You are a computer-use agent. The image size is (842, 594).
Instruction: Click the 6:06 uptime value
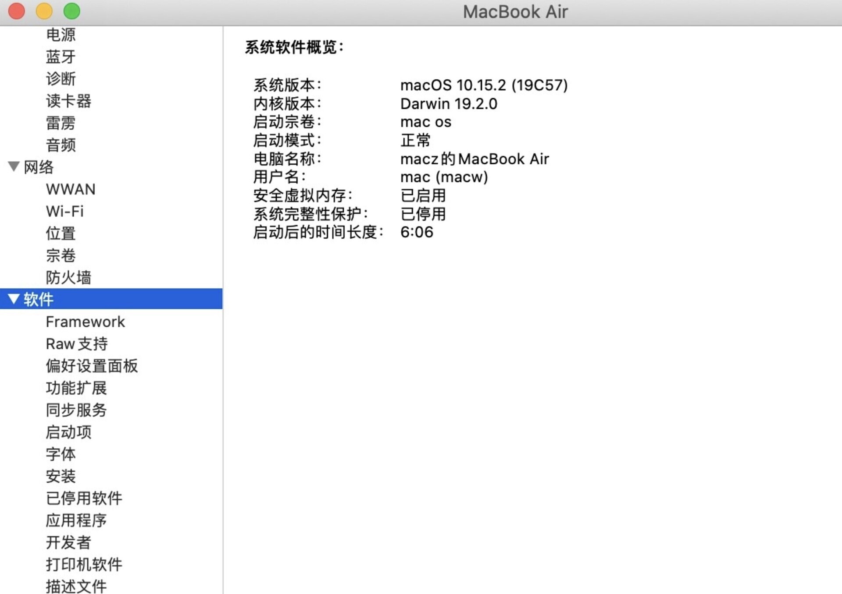417,232
